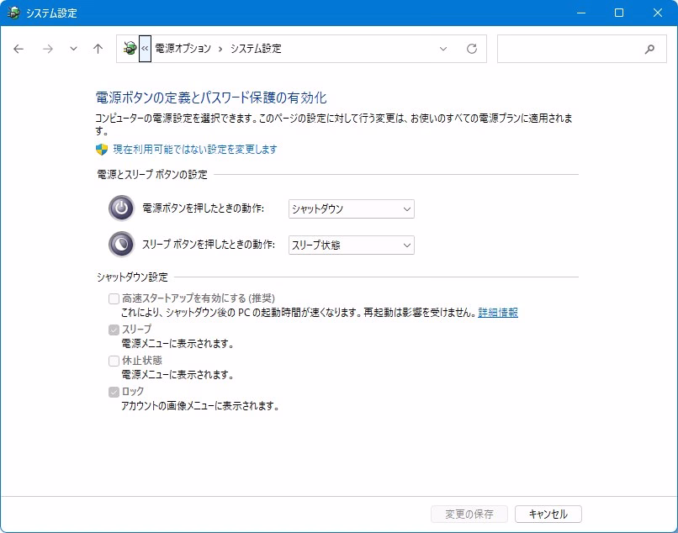Click the forward navigation arrow
This screenshot has width=678, height=533.
point(47,49)
